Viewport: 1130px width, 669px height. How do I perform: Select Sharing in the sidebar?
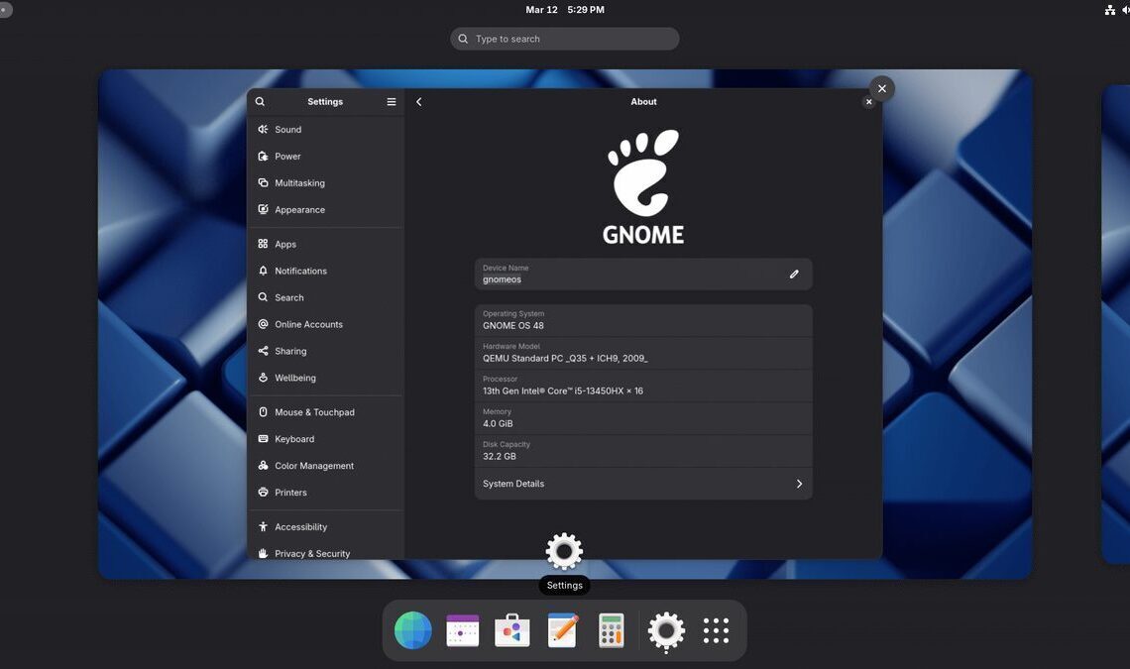pos(325,351)
